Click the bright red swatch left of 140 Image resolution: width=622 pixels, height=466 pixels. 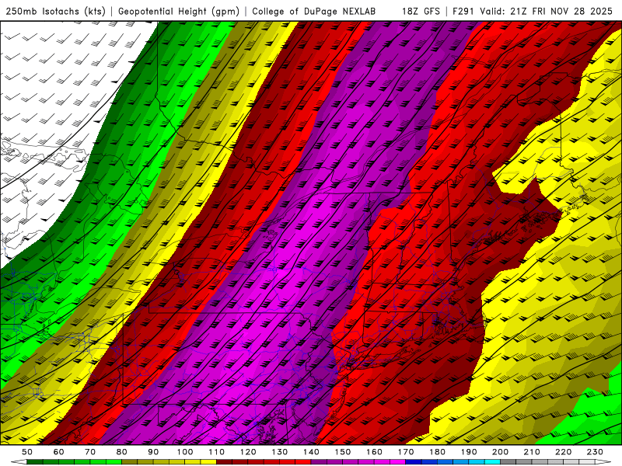[x=303, y=461]
